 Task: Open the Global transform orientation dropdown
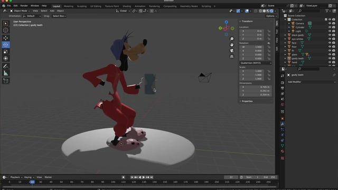click(123, 11)
